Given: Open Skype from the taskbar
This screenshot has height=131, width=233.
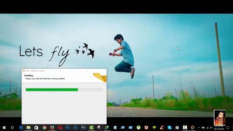Looking at the screenshot, I should (x=169, y=128).
